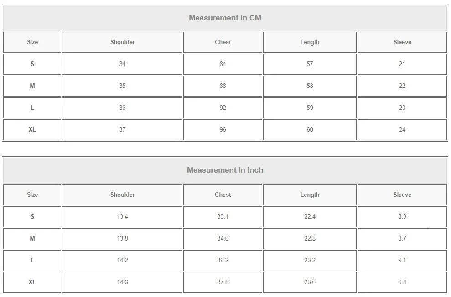451x297 pixels.
Task: Select the chest value 84 cell
Action: click(223, 64)
